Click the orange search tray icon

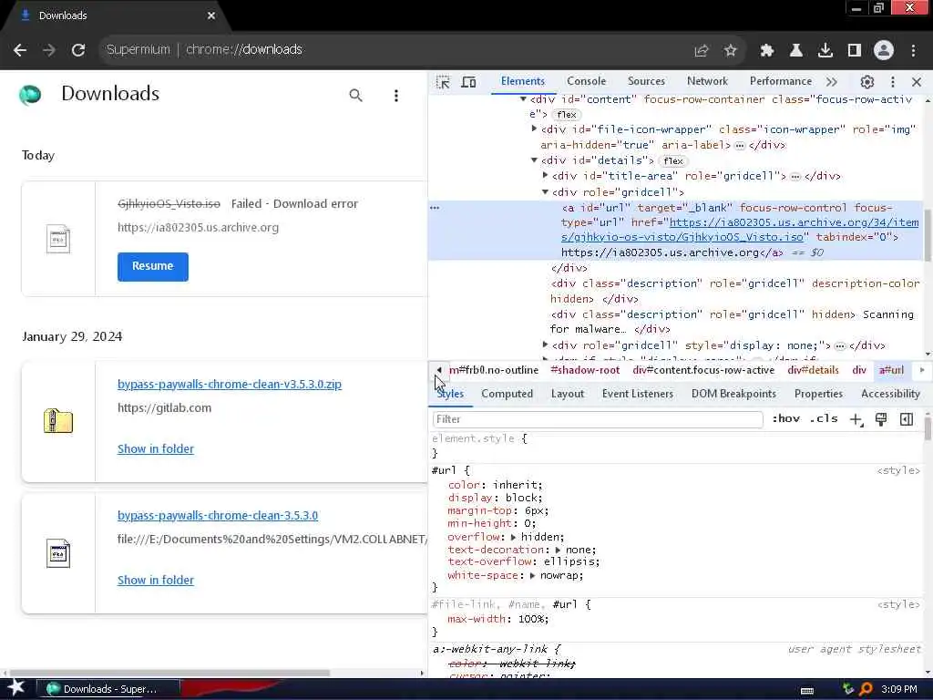click(x=866, y=689)
